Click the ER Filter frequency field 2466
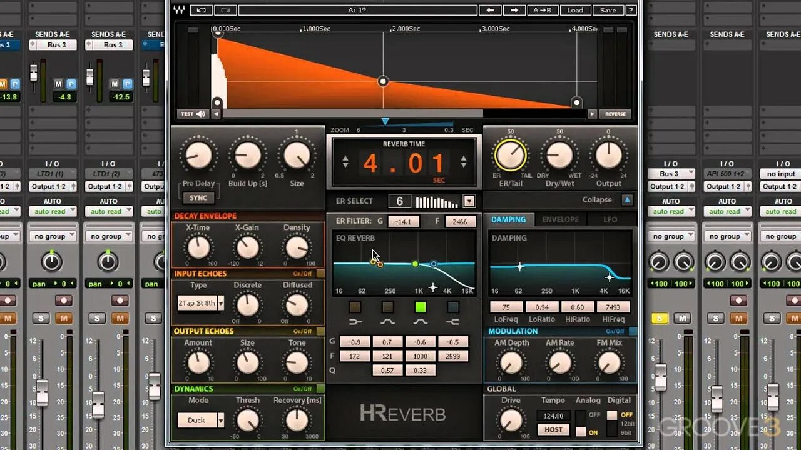Image resolution: width=801 pixels, height=450 pixels. pyautogui.click(x=460, y=221)
